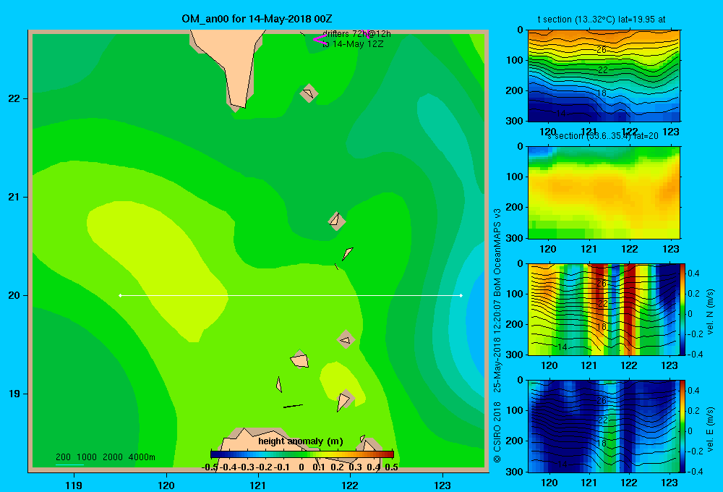Screen dimensions: 723x492
Task: Click longitude label 120 on main map
Action: [166, 485]
